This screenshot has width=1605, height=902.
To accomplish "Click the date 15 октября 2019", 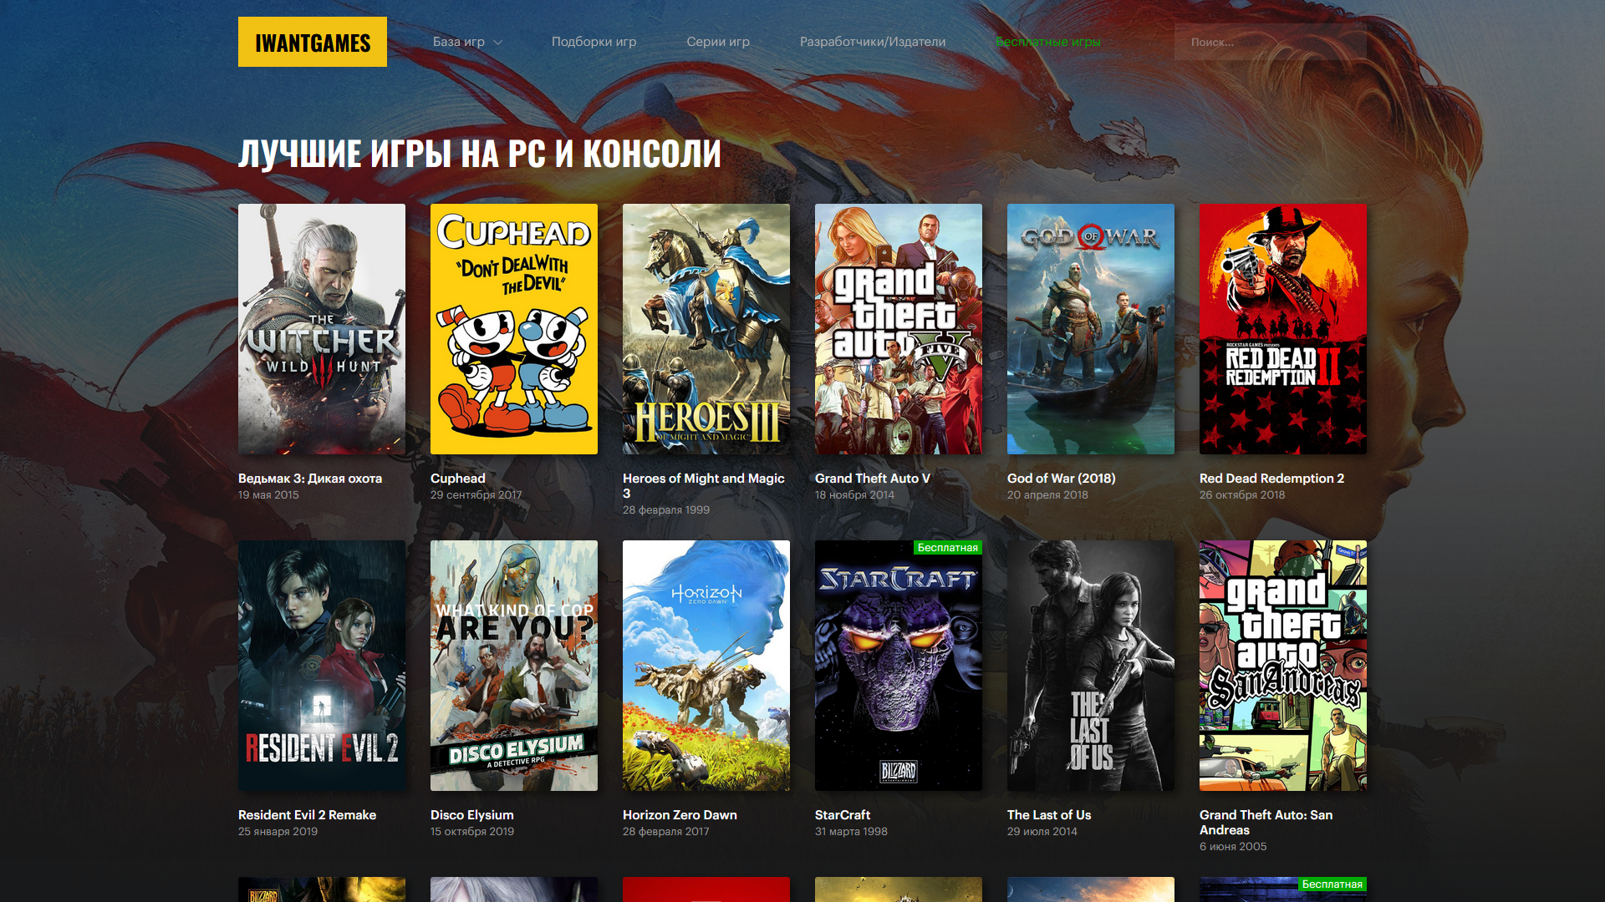I will coord(472,832).
